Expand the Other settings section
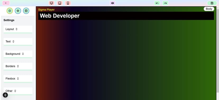 click(x=18, y=91)
